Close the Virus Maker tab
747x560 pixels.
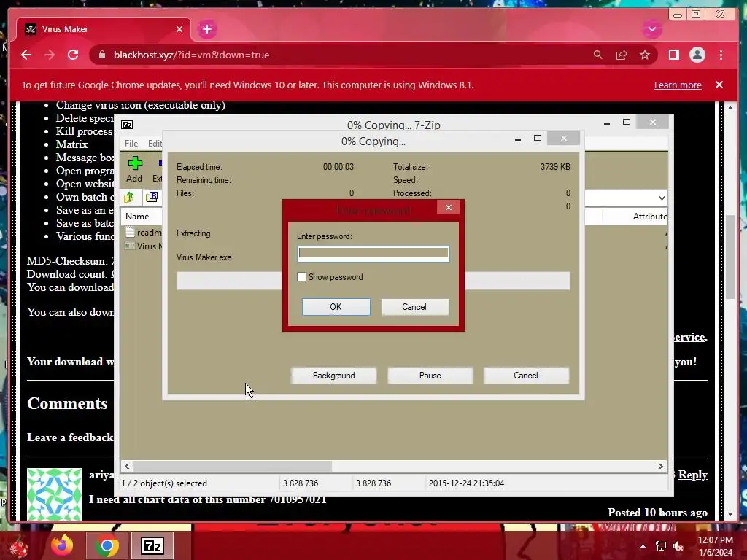click(x=179, y=29)
